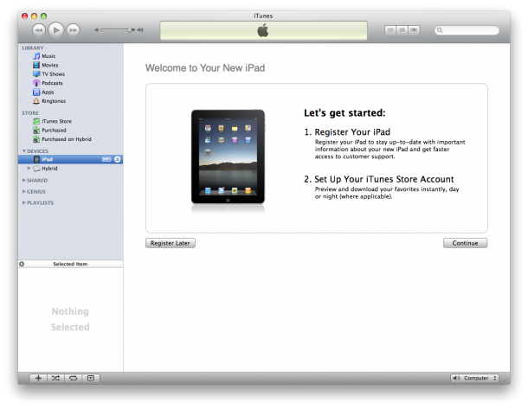Click the Register Later button

point(171,243)
